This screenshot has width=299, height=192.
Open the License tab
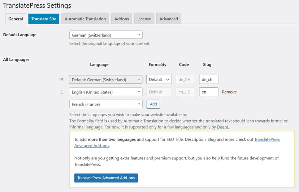tap(144, 19)
